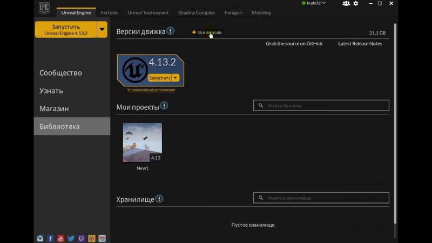The height and width of the screenshot is (243, 432).
Task: Open the Twitch social link icon
Action: tap(82, 238)
